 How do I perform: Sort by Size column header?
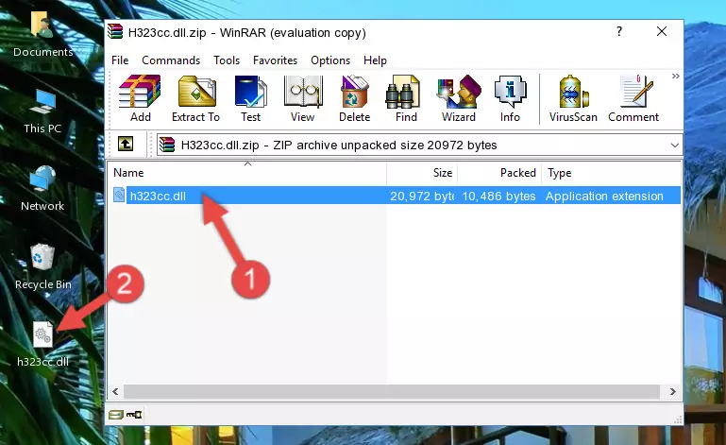[422, 173]
